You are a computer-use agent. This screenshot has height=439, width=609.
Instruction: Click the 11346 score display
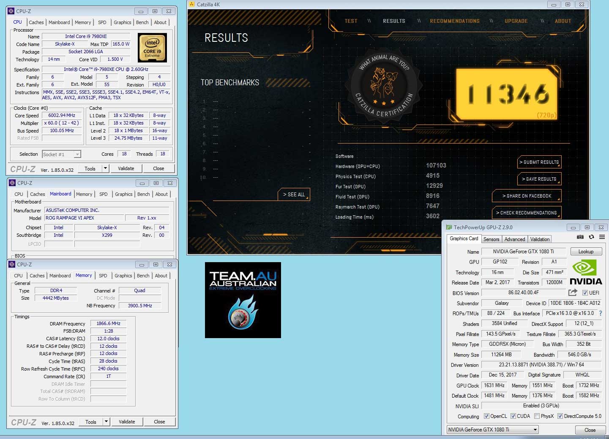[x=507, y=94]
